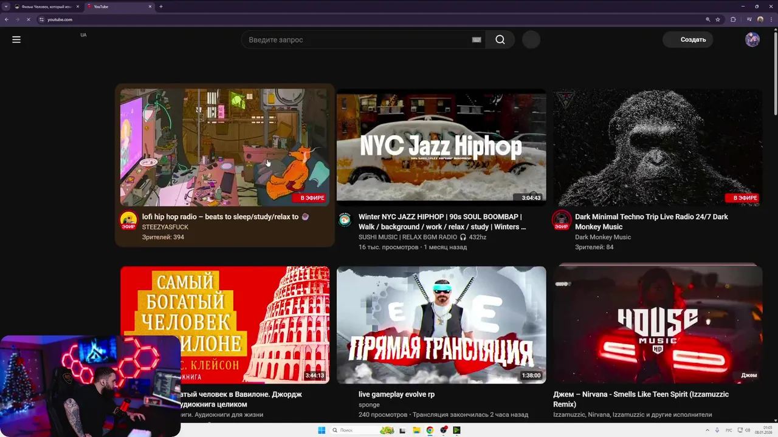Stop page loading with X button
The image size is (778, 437).
pyautogui.click(x=28, y=19)
